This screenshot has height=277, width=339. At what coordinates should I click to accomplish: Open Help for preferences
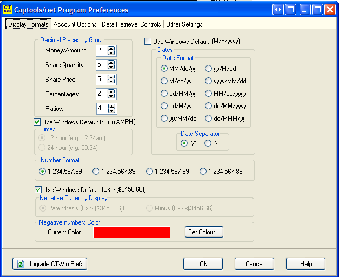(305, 264)
